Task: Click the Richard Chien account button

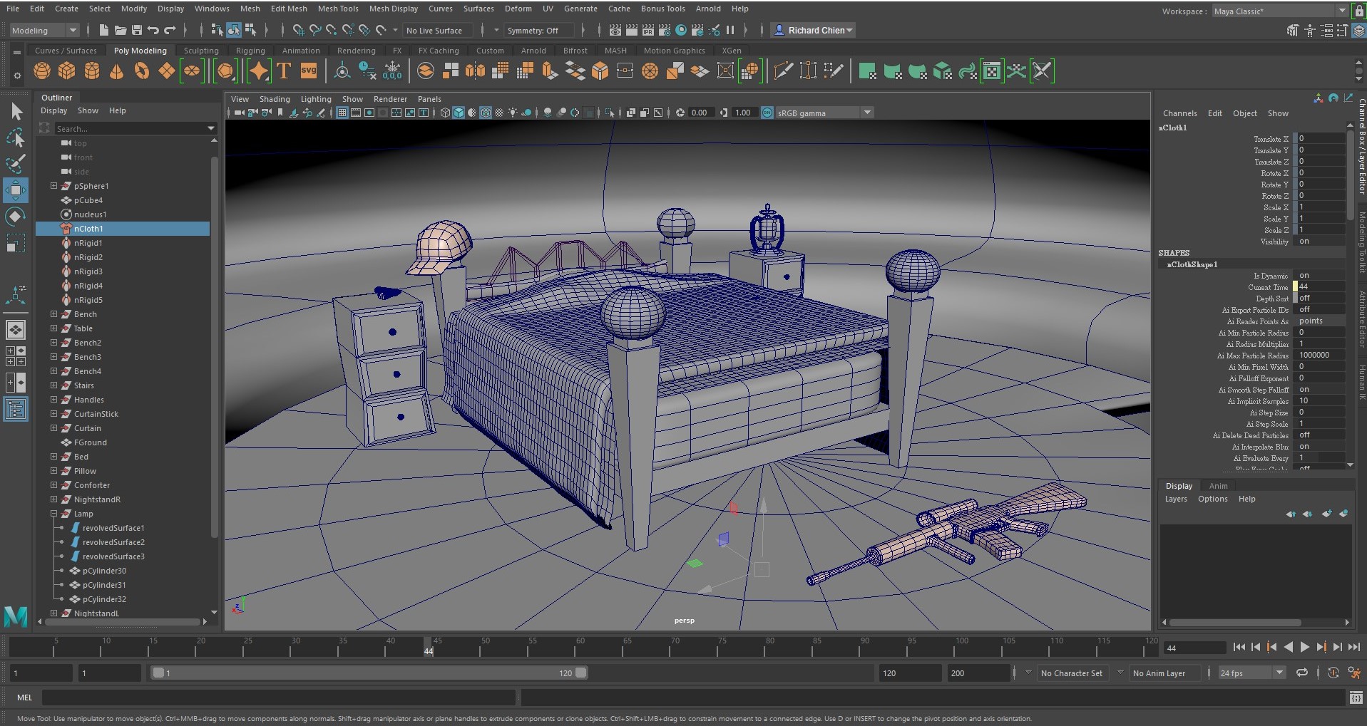Action: (x=814, y=31)
